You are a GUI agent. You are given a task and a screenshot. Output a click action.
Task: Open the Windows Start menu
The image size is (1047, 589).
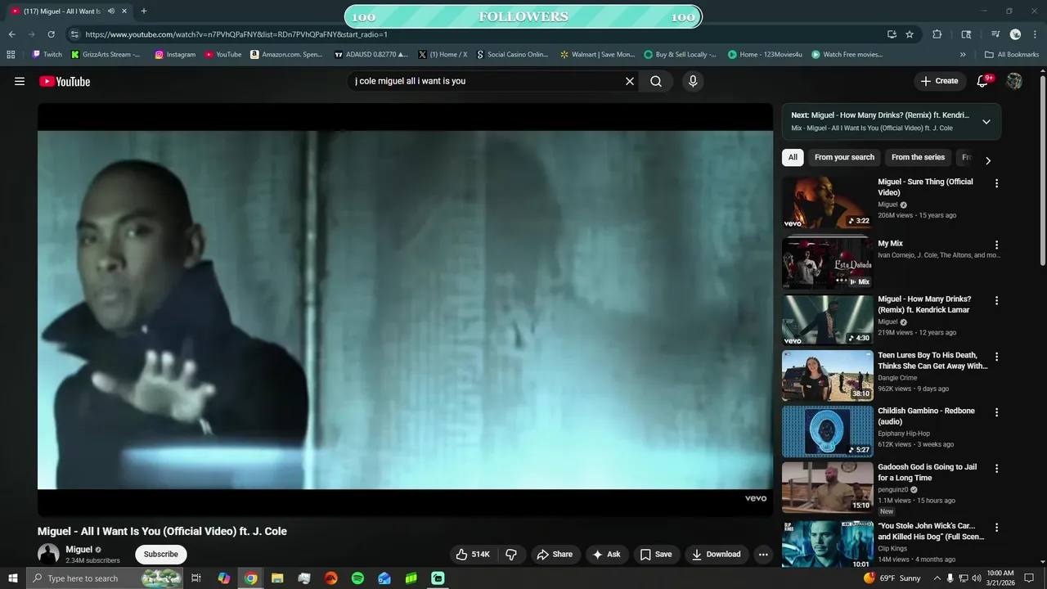coord(12,578)
